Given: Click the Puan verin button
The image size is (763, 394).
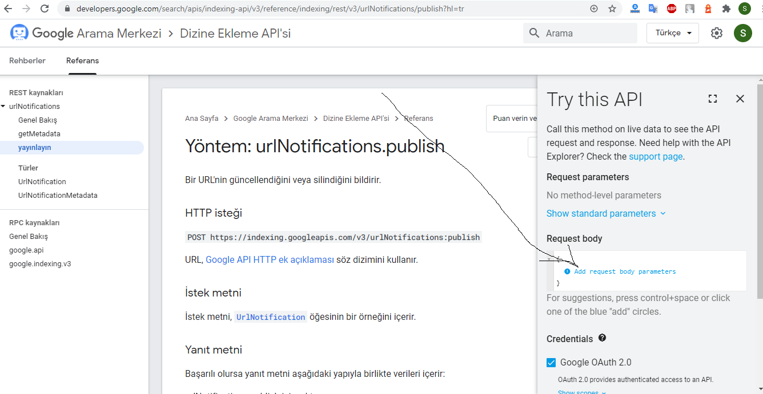Looking at the screenshot, I should point(512,119).
